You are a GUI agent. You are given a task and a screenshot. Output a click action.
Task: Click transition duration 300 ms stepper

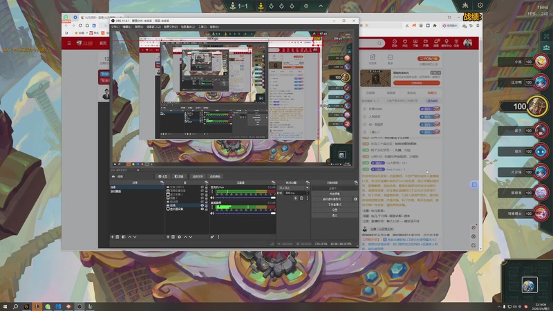(297, 193)
